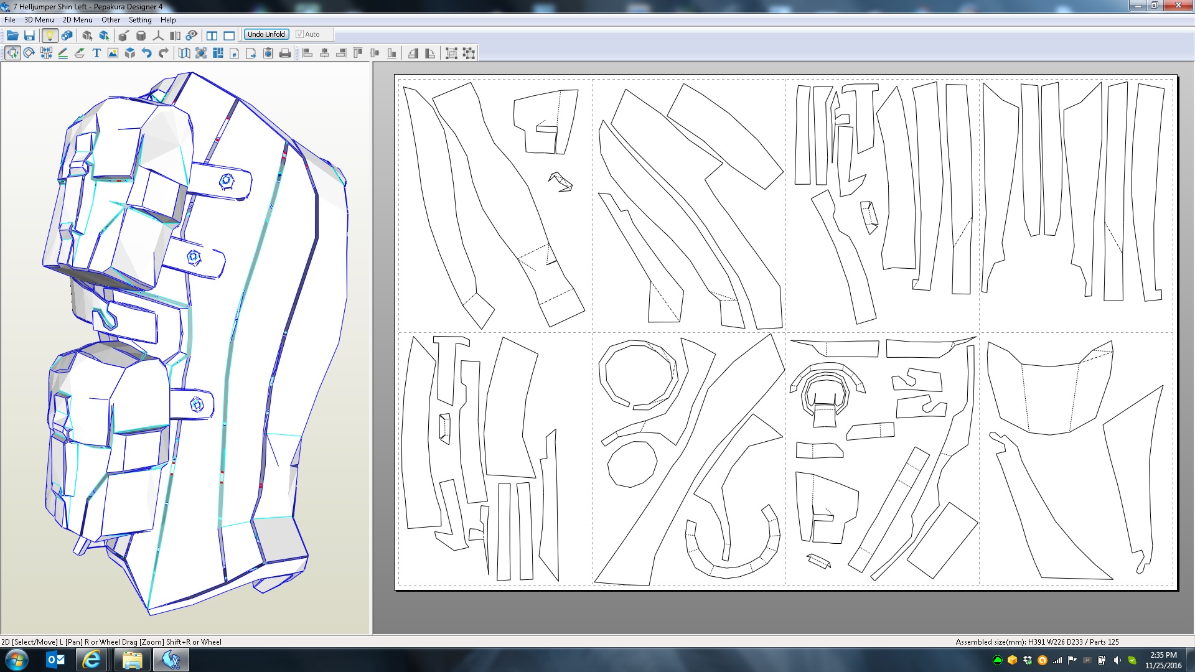Click the clipboard copy image icon
This screenshot has height=672, width=1195.
point(268,54)
